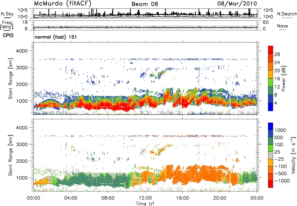
Task: Click the 'Beam 08' label
Action: (145, 4)
